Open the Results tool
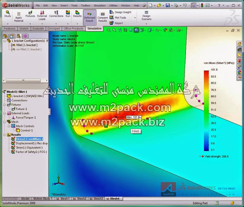 pos(77,14)
